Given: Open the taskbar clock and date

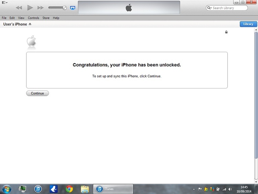Looking at the screenshot, I should (244, 189).
